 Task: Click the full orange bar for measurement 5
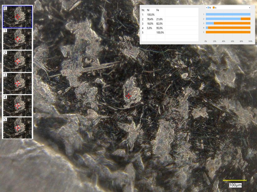pyautogui.click(x=228, y=32)
